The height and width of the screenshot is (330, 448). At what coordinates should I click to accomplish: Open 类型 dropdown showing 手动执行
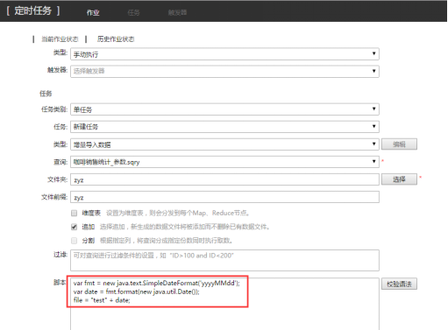[x=224, y=54]
